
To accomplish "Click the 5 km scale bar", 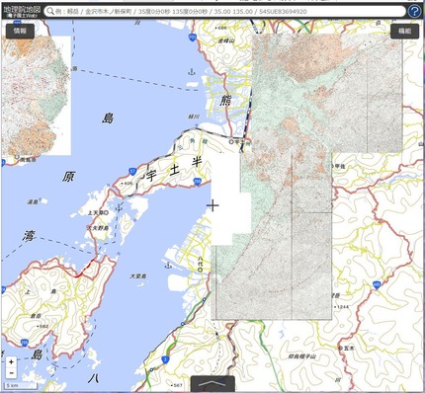I will tap(21, 386).
